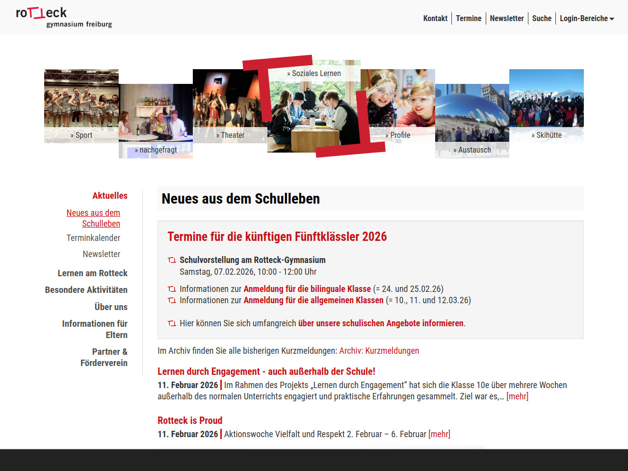Image resolution: width=628 pixels, height=471 pixels.
Task: Open the Suche search page
Action: click(x=542, y=19)
